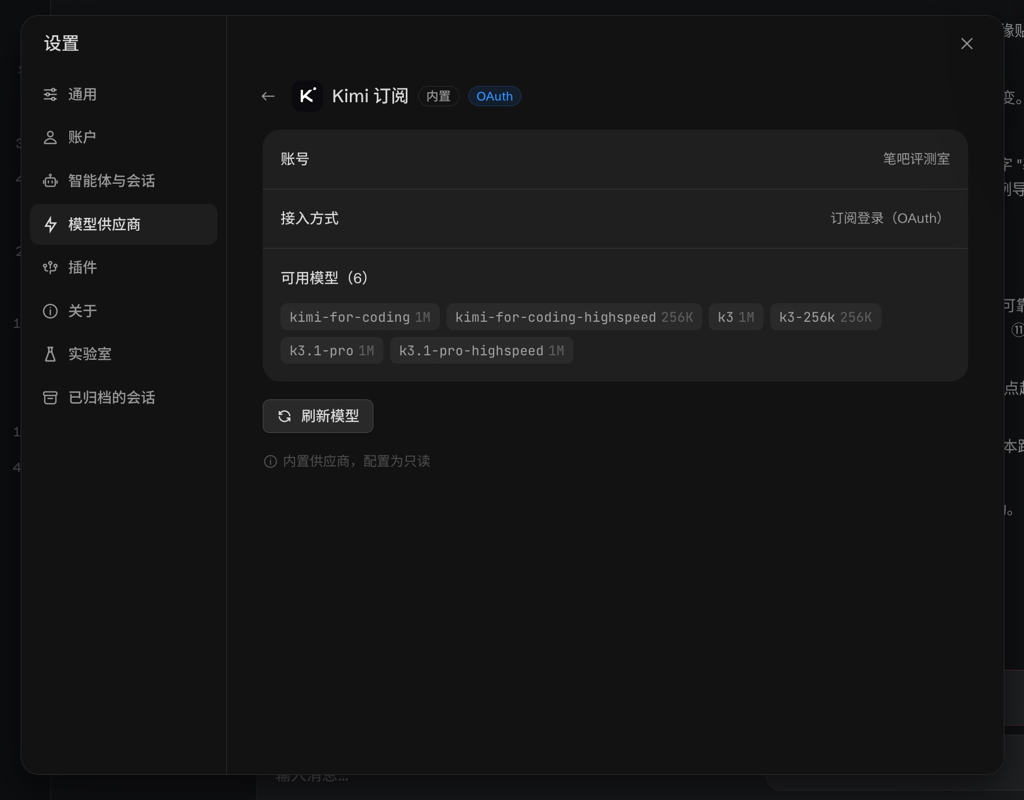Select the k3.1-pro 1M model chip
The image size is (1024, 800).
coord(332,350)
